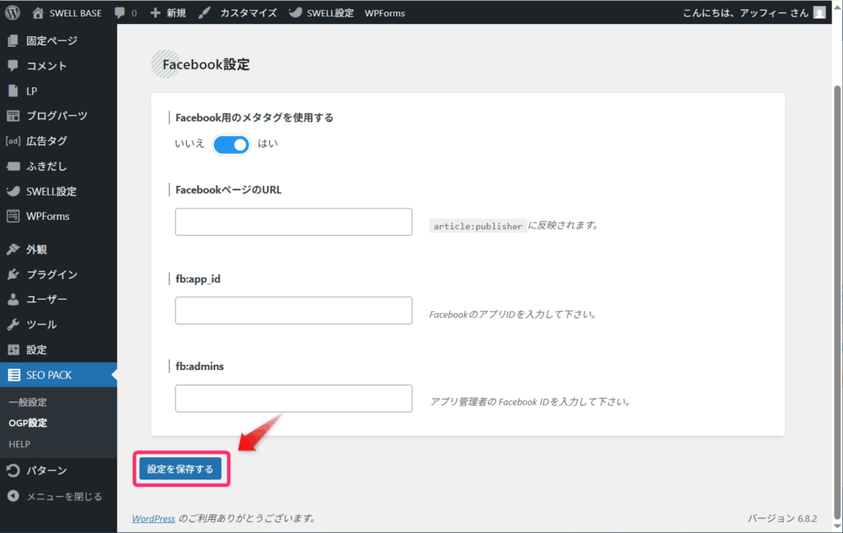Click the collapse menu arrow icon
This screenshot has width=843, height=533.
tap(13, 496)
